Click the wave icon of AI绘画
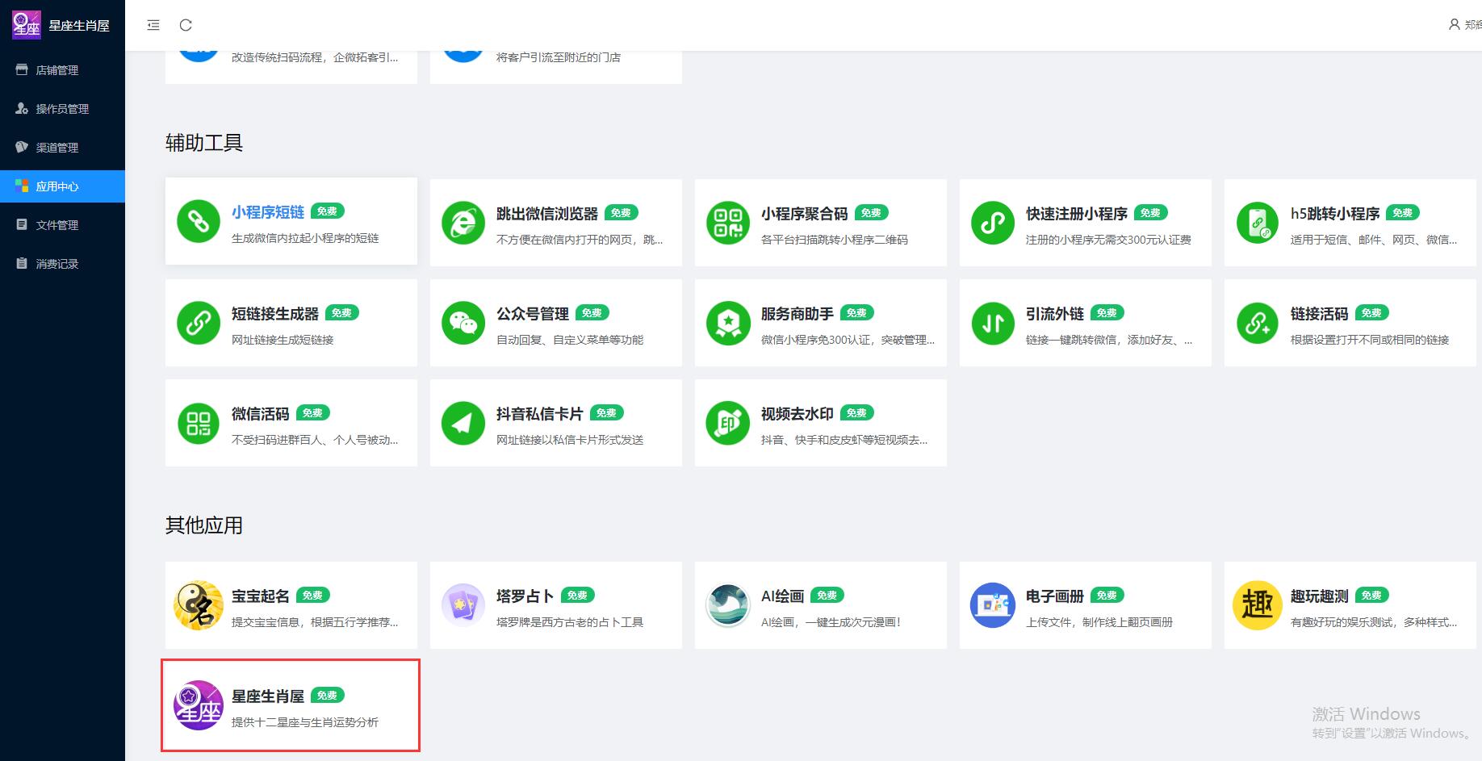This screenshot has width=1482, height=761. click(x=727, y=605)
